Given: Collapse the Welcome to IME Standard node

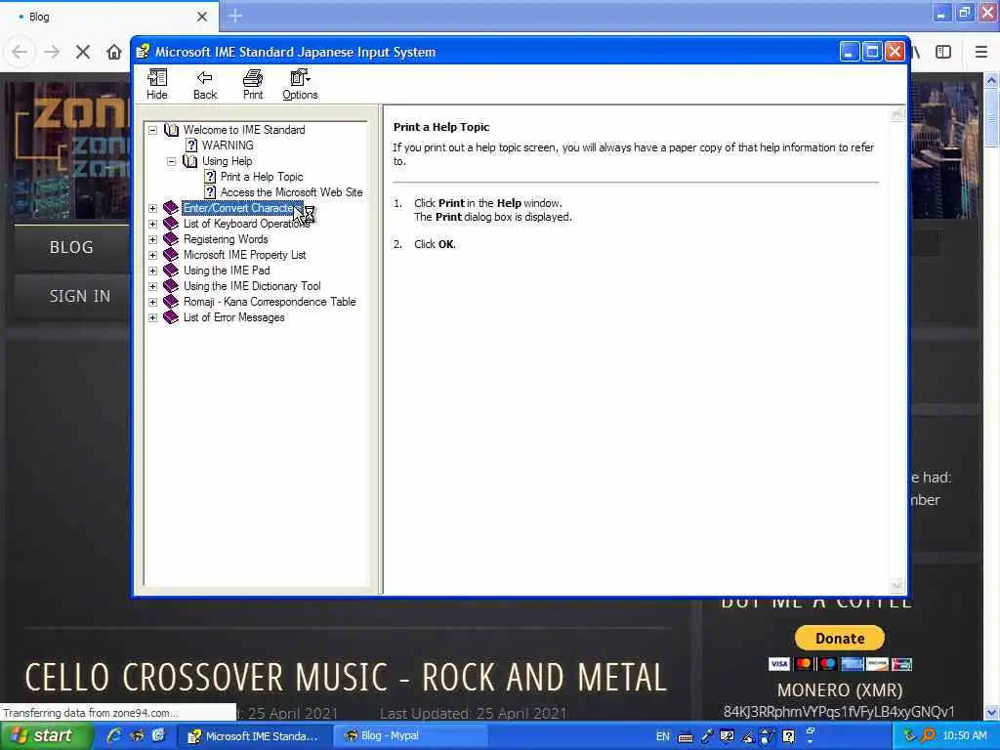Looking at the screenshot, I should click(153, 130).
